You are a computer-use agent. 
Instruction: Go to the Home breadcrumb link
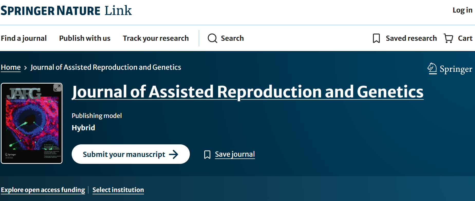point(11,67)
